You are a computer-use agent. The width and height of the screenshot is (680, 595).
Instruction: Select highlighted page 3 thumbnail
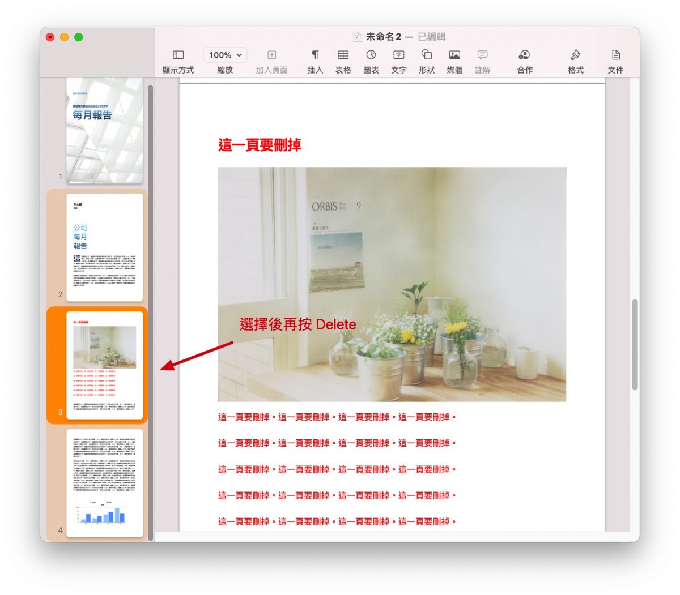pos(104,365)
